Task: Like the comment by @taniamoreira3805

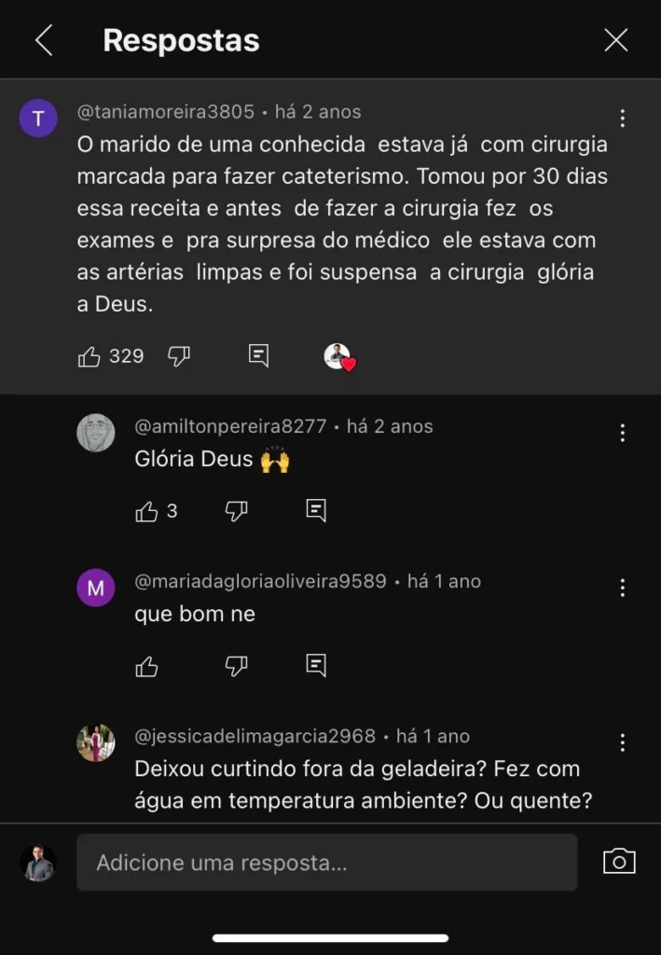Action: [90, 356]
